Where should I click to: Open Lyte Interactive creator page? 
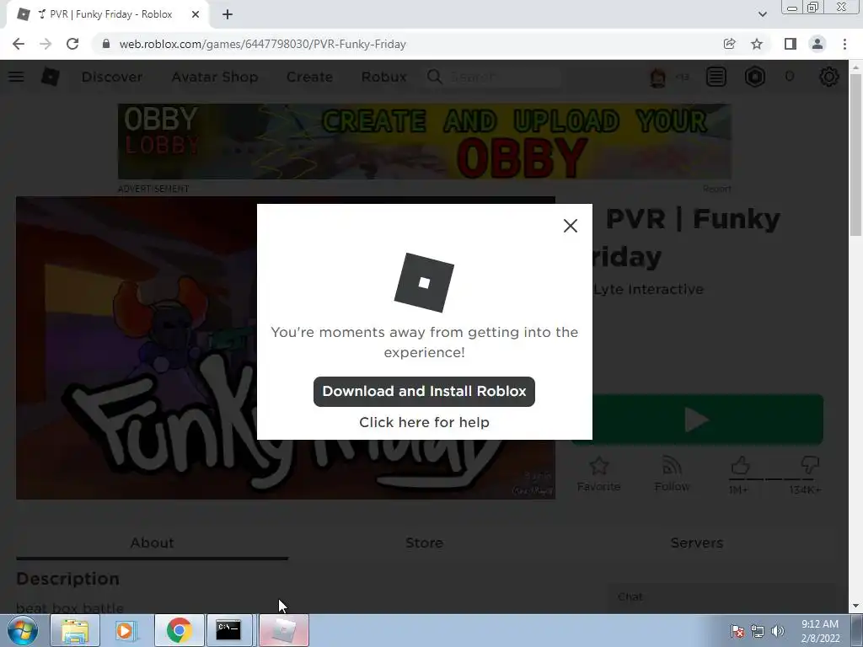(x=648, y=290)
